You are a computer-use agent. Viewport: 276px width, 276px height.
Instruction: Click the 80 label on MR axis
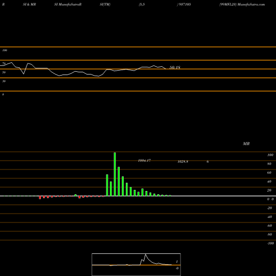pyautogui.click(x=269, y=164)
